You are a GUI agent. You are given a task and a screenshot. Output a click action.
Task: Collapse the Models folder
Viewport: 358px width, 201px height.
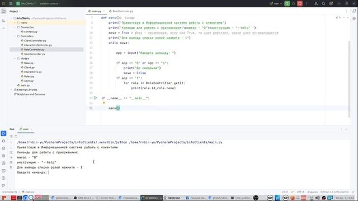pyautogui.click(x=15, y=59)
